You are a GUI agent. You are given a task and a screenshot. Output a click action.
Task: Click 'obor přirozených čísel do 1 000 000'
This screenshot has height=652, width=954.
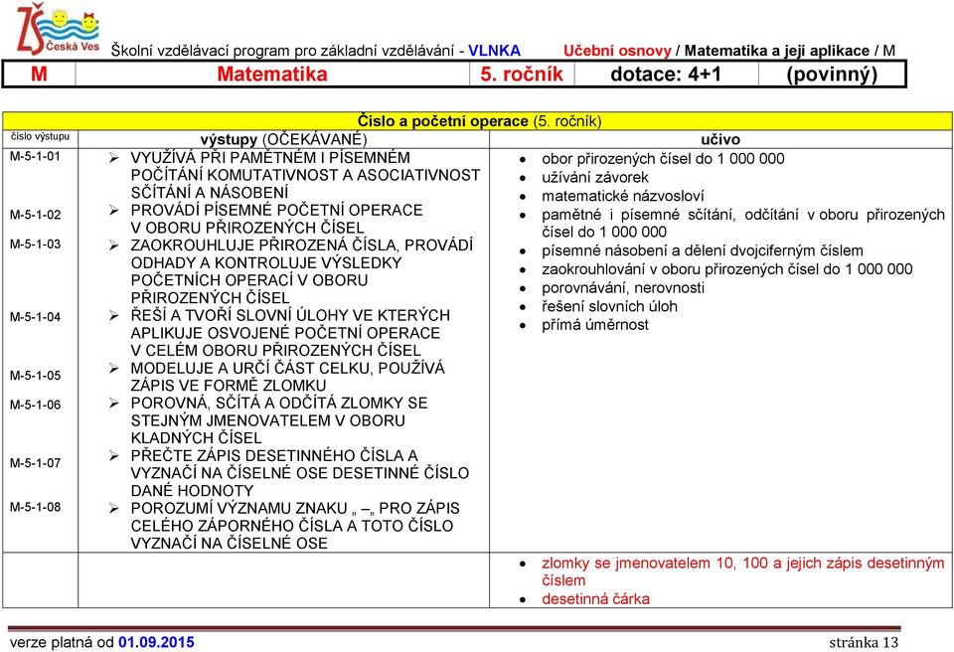coord(663,159)
